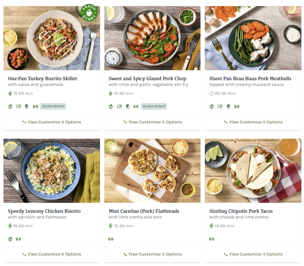The height and width of the screenshot is (266, 304).
Task: Click the Mini Carnitas Flatbreads photo
Action: tap(152, 171)
